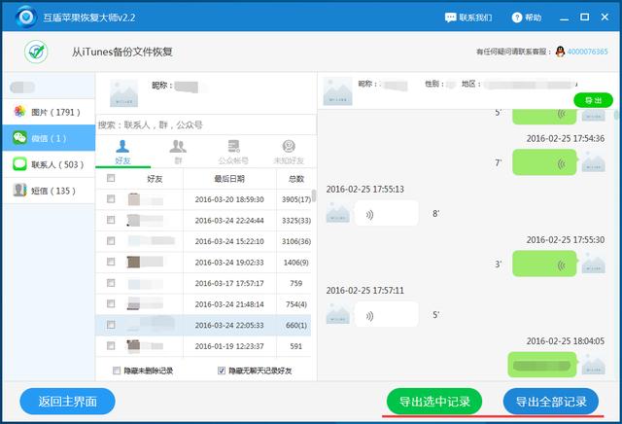Uncheck 隐藏无聊天记录好友 checkbox
Image resolution: width=622 pixels, height=424 pixels.
pos(222,371)
